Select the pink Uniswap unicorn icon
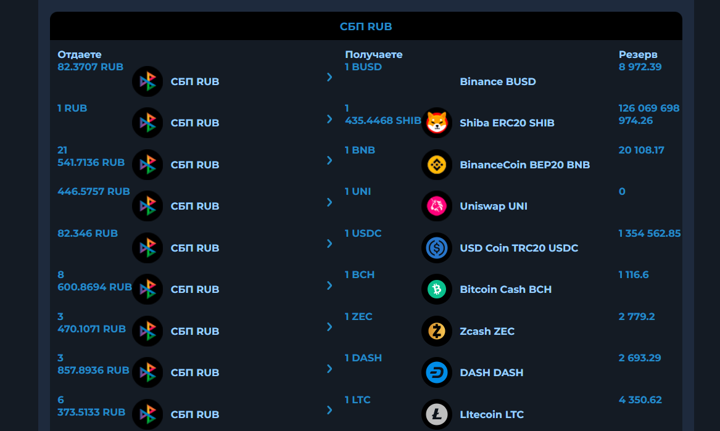The height and width of the screenshot is (431, 720). pyautogui.click(x=437, y=206)
